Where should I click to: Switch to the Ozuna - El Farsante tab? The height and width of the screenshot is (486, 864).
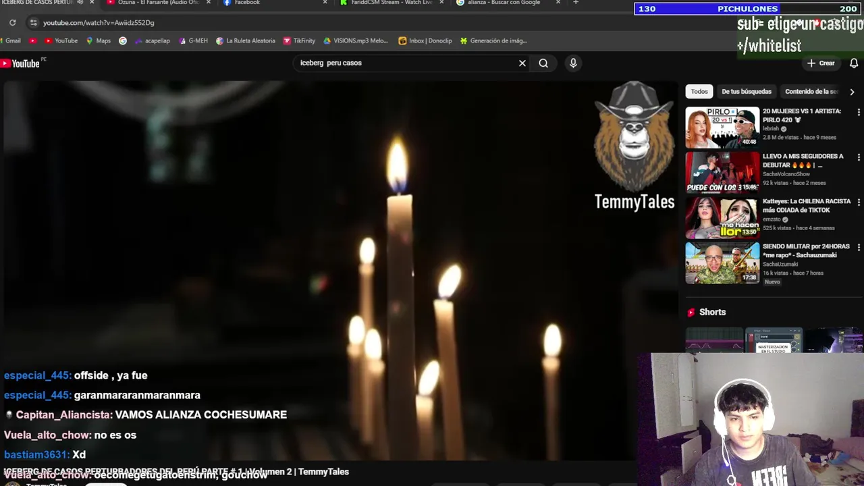(x=158, y=3)
